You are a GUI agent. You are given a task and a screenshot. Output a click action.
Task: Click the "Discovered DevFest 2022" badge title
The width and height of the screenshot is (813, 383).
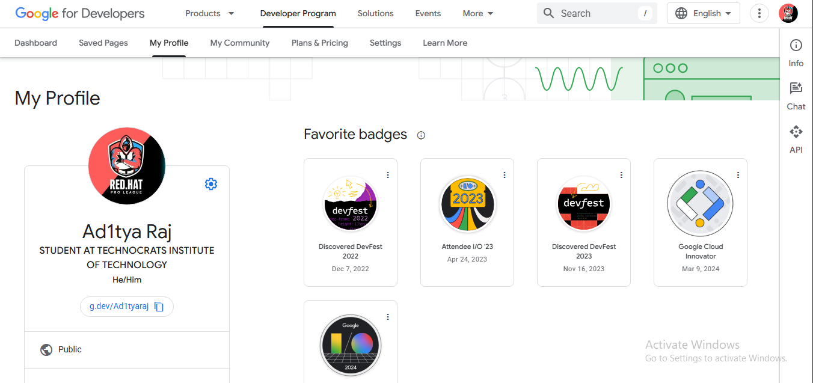pyautogui.click(x=351, y=251)
